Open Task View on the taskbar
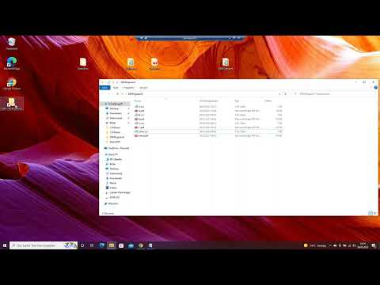This screenshot has width=380, height=285. click(x=92, y=245)
